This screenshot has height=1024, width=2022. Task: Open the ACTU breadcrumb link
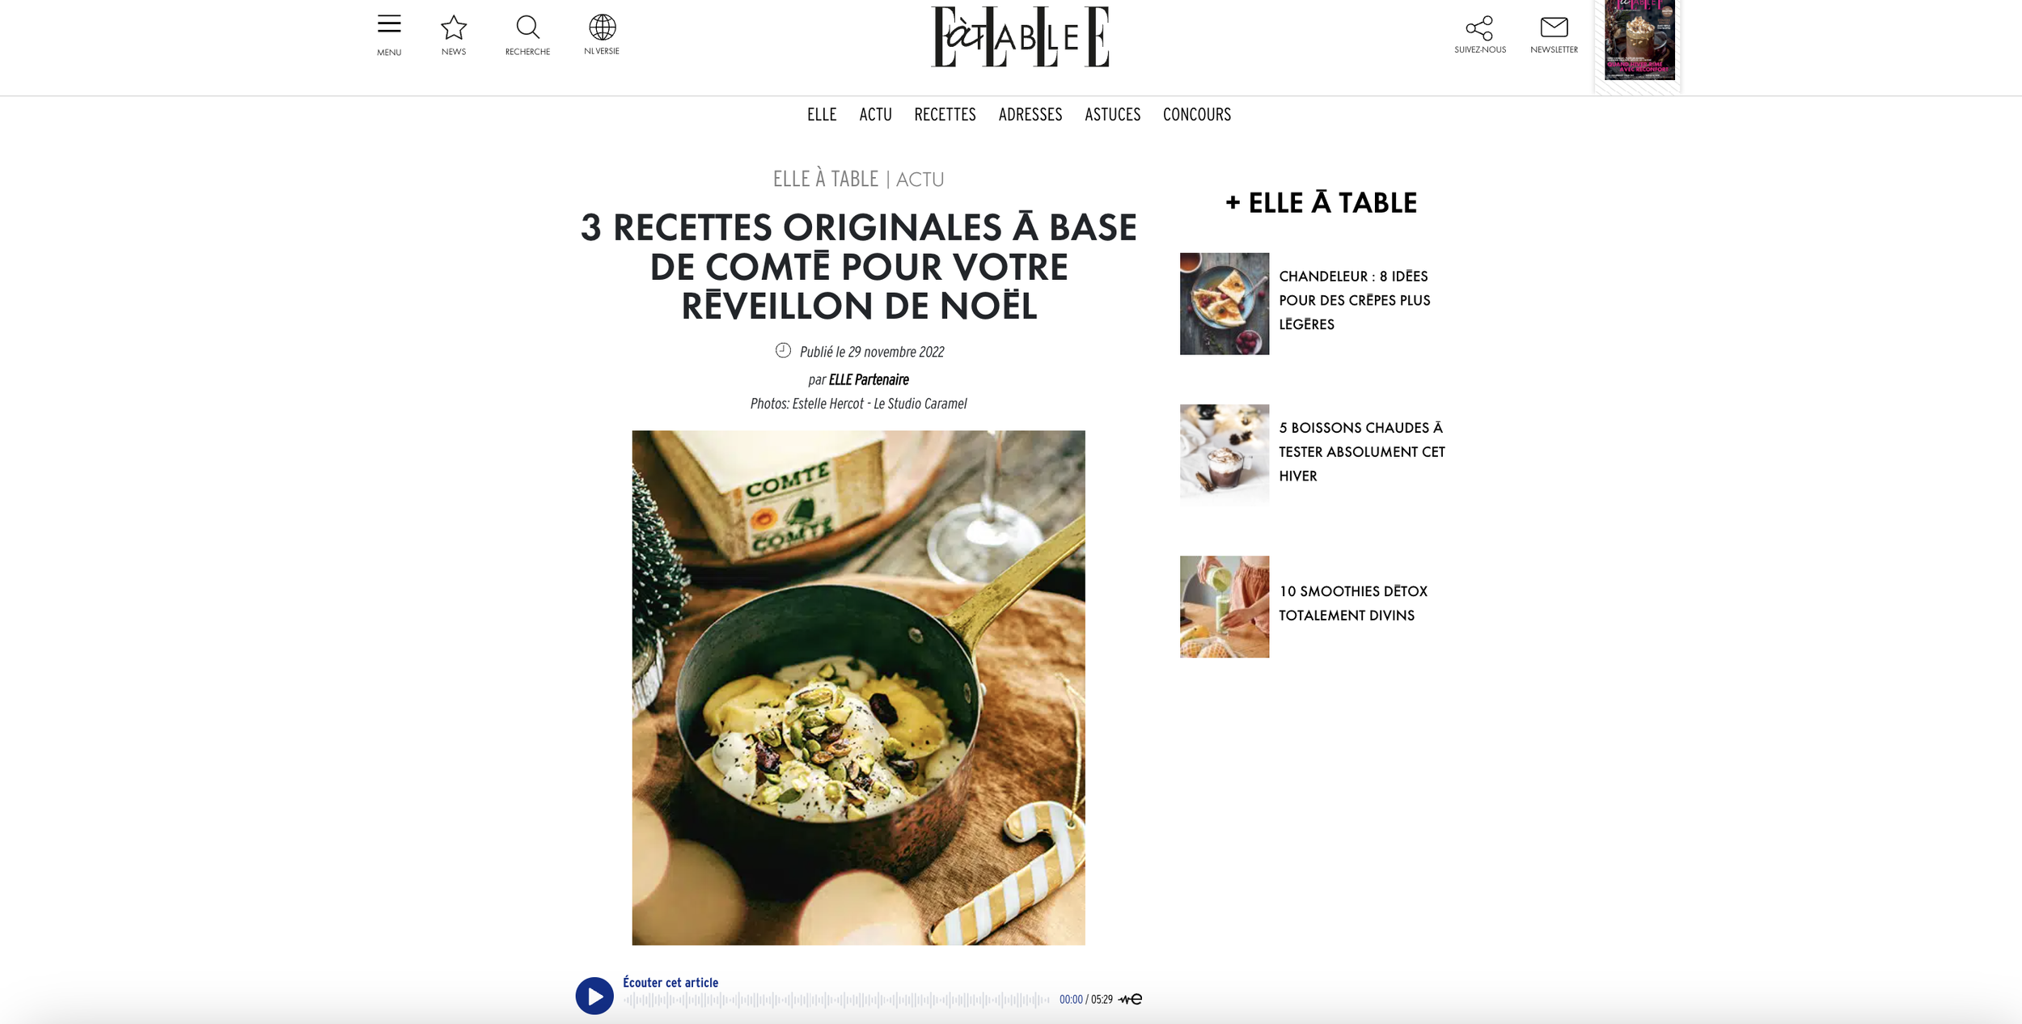920,180
